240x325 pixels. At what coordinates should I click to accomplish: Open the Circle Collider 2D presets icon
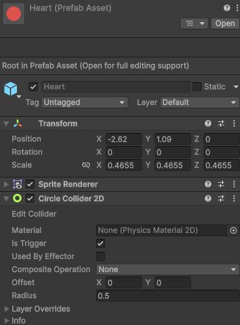[221, 198]
